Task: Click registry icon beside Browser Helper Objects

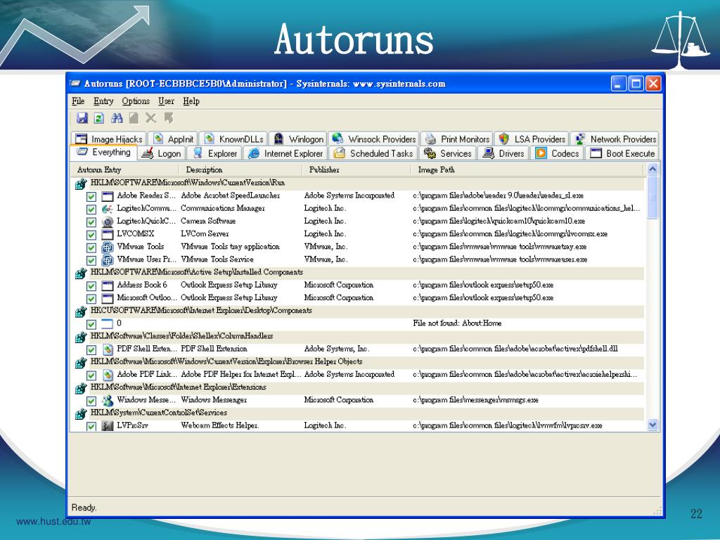Action: 81,363
